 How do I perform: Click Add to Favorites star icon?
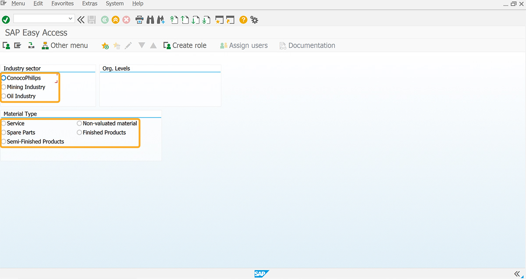pos(105,46)
